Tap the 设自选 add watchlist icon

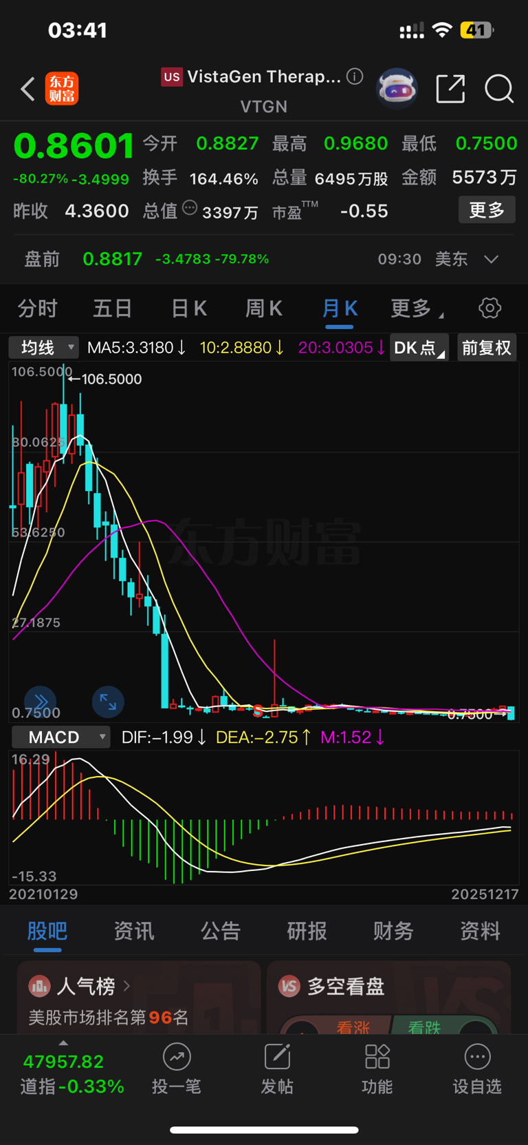point(477,1057)
